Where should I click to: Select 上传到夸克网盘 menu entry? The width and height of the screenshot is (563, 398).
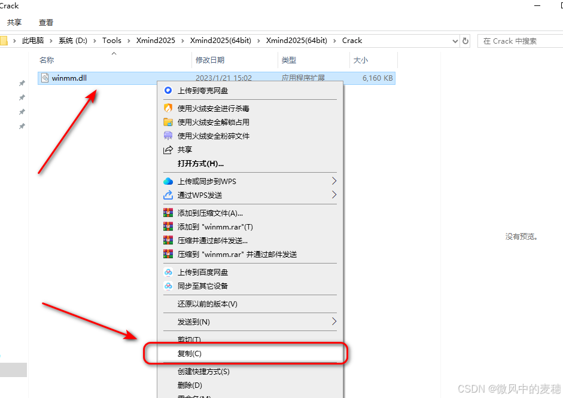250,90
